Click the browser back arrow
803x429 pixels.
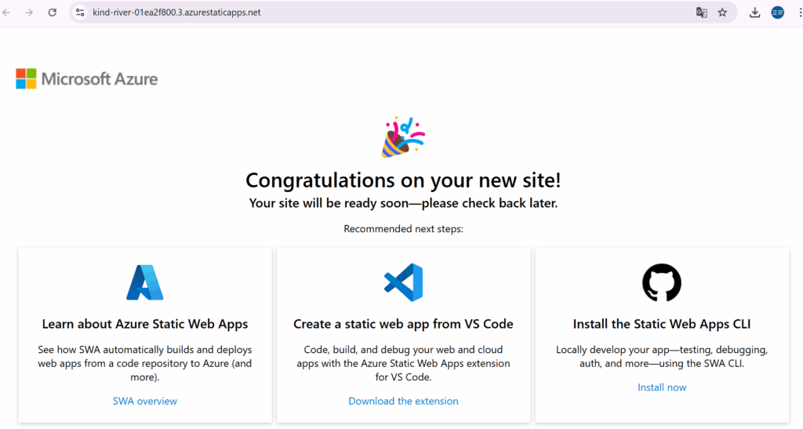[x=7, y=13]
